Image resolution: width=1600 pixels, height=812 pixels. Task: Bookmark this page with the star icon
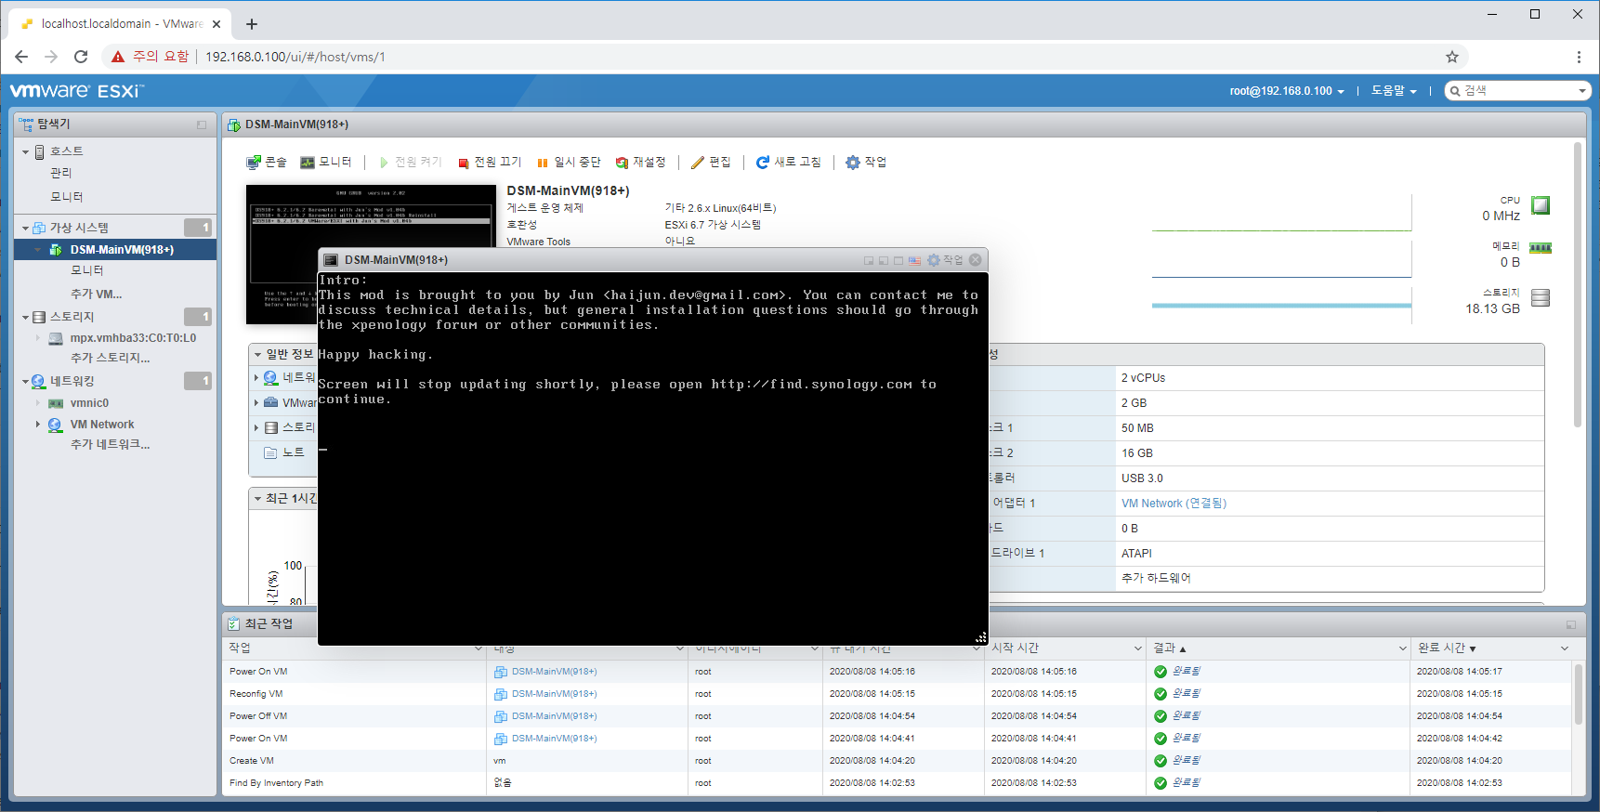click(x=1452, y=57)
